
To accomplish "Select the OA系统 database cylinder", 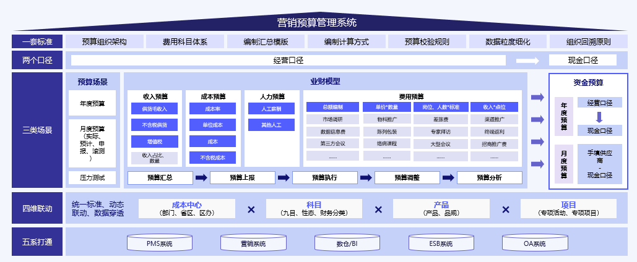I will tap(535, 242).
